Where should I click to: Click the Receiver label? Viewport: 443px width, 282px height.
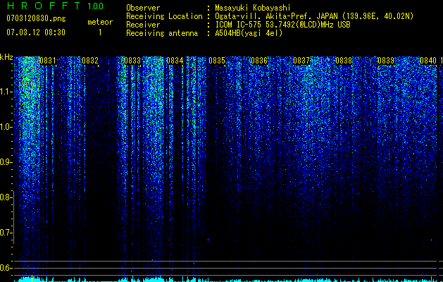click(143, 25)
